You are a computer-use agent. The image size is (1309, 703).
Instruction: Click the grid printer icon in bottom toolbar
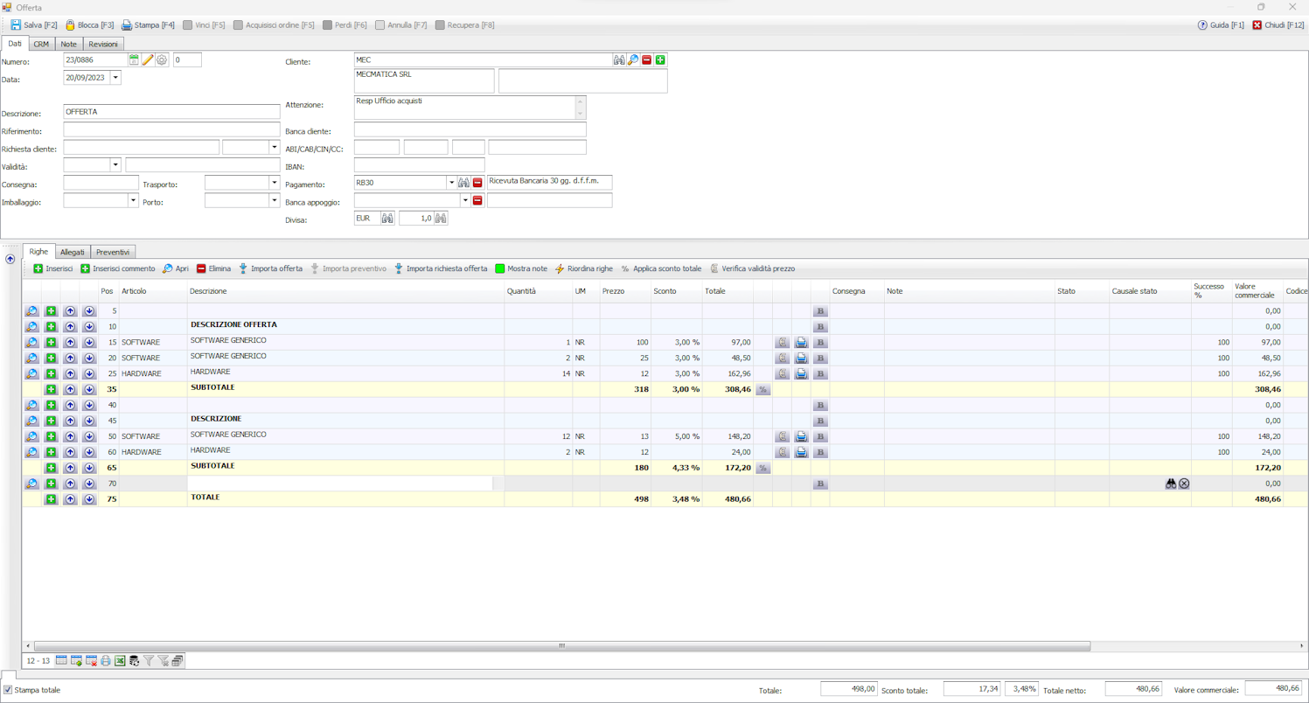(106, 661)
